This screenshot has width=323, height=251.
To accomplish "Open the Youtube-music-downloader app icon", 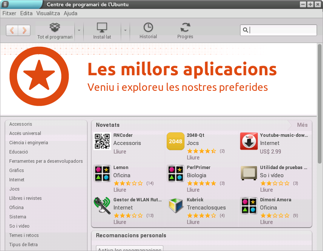I will 249,141.
